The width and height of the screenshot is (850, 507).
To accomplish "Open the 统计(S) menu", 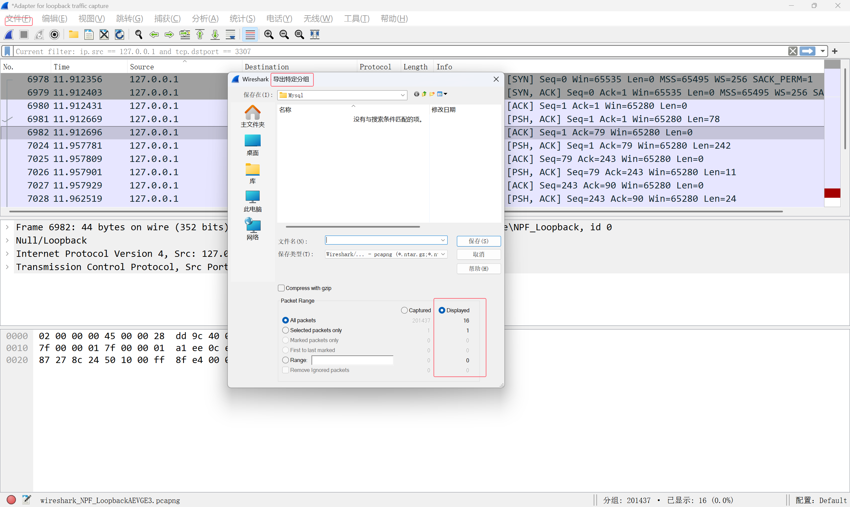I will [242, 19].
